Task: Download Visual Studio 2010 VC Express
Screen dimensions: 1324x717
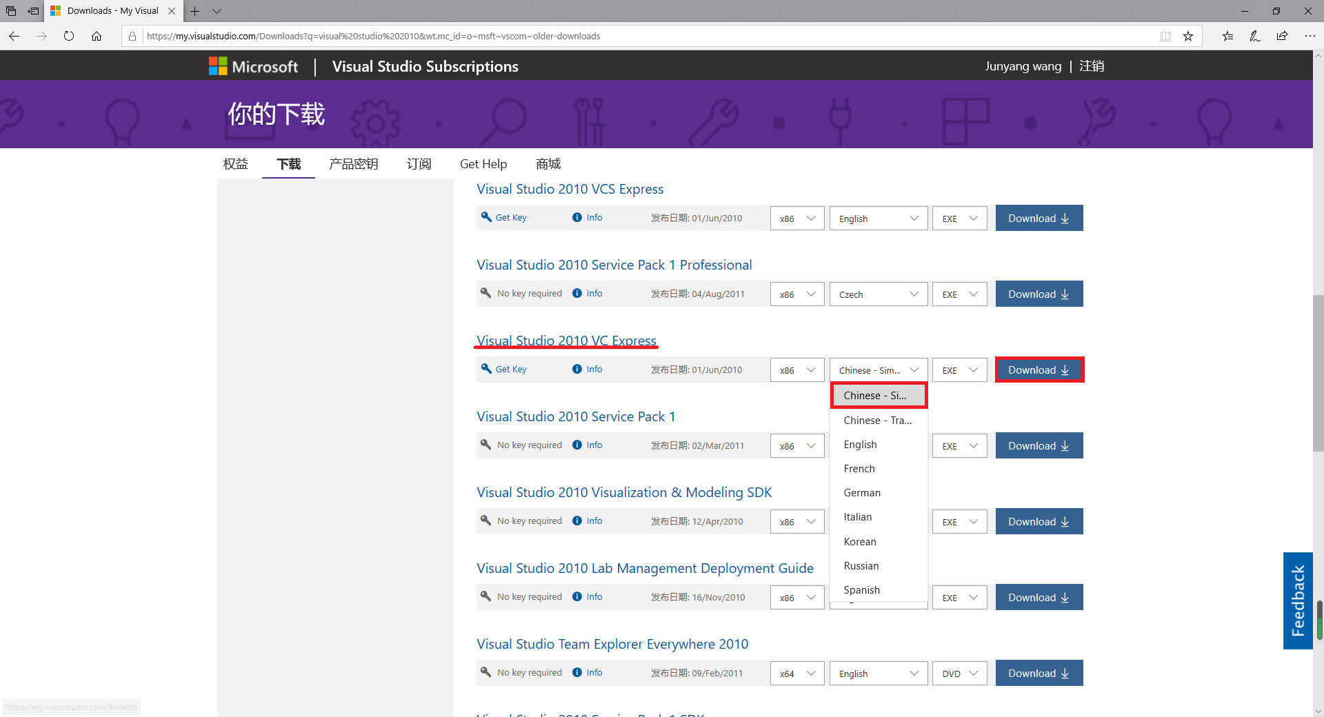Action: (x=1039, y=370)
